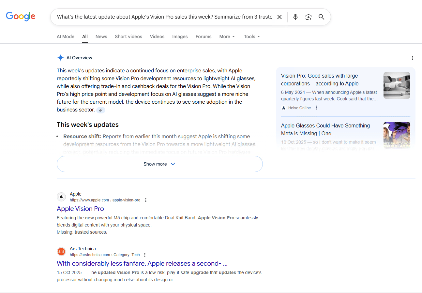Switch to the Videos tab
The width and height of the screenshot is (422, 293).
[x=157, y=37]
